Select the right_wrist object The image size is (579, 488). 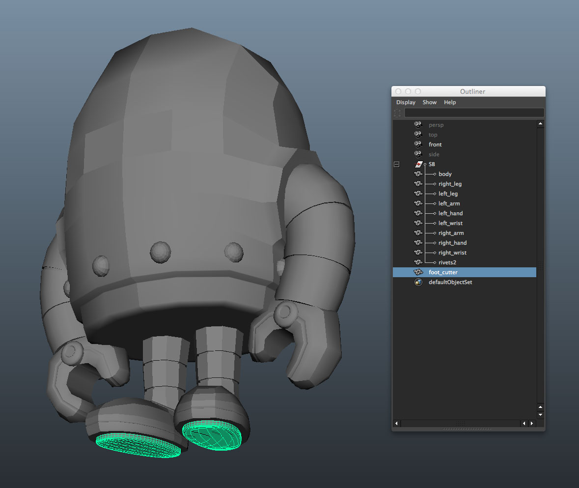452,252
